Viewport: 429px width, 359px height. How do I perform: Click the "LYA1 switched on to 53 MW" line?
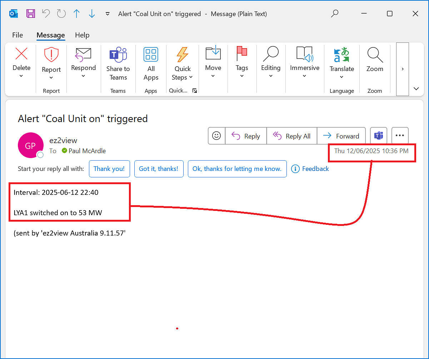pyautogui.click(x=58, y=213)
